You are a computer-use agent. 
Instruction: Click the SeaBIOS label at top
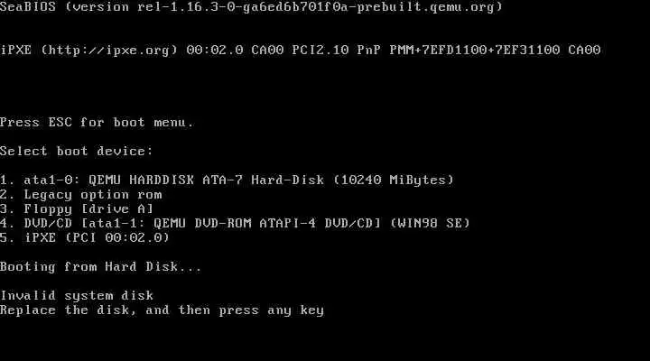[28, 7]
